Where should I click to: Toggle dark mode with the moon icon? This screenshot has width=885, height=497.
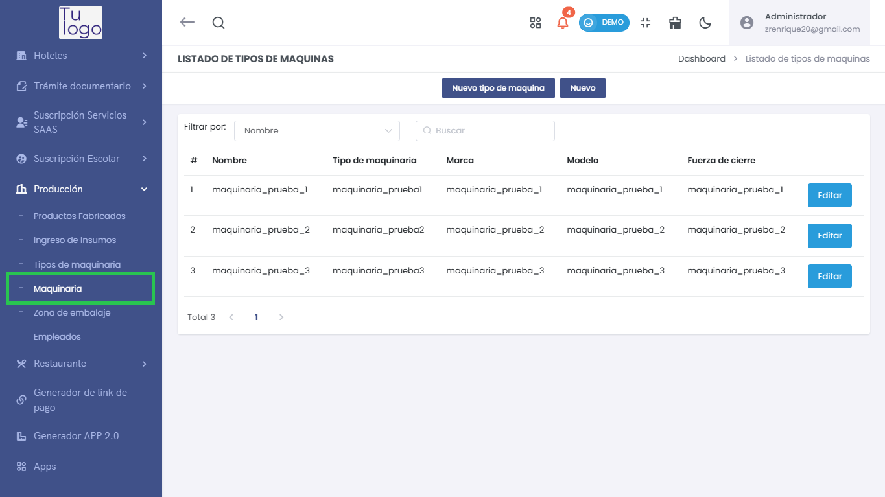click(x=705, y=23)
